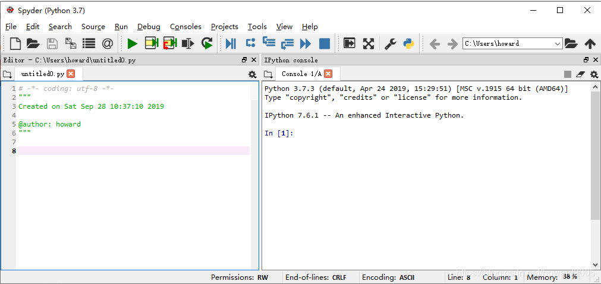This screenshot has width=601, height=284.
Task: Click the '@author: howard' line
Action: tap(49, 124)
